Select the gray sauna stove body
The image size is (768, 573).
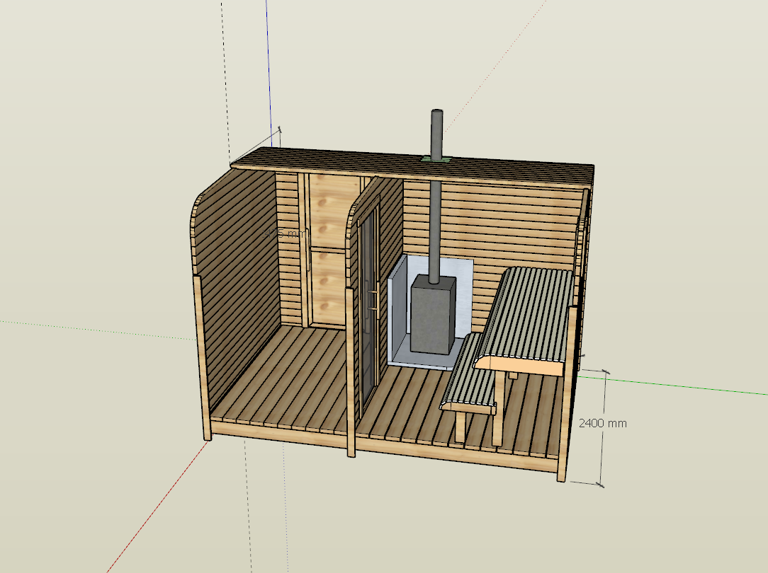tap(432, 315)
